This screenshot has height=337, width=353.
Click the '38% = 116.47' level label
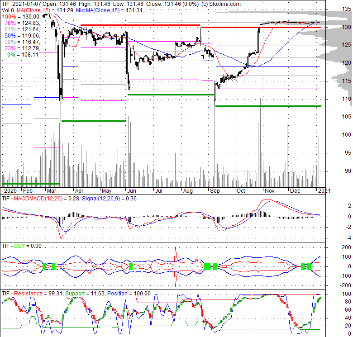click(22, 42)
